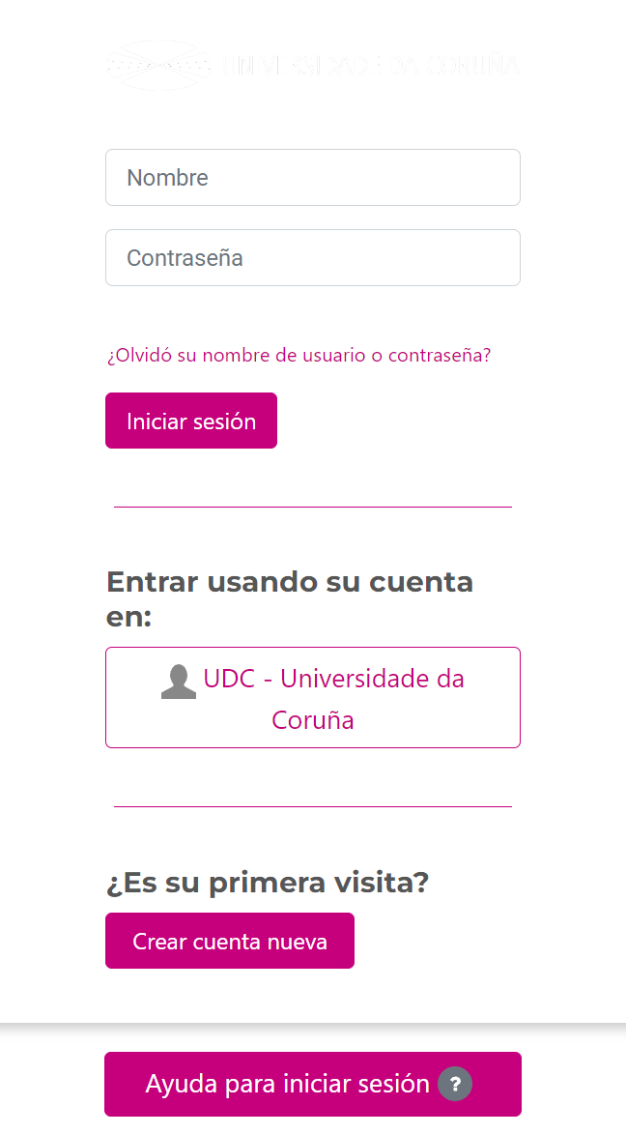Screen dimensions: 626x1134
Task: Open the forgotten username or password link
Action: 299,355
